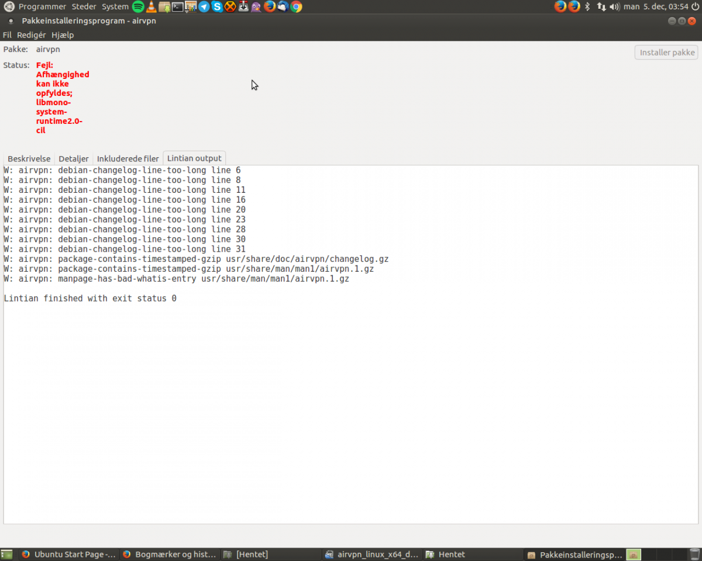Click the changelog line 28 warning
Screen dimensions: 702x561
point(125,229)
